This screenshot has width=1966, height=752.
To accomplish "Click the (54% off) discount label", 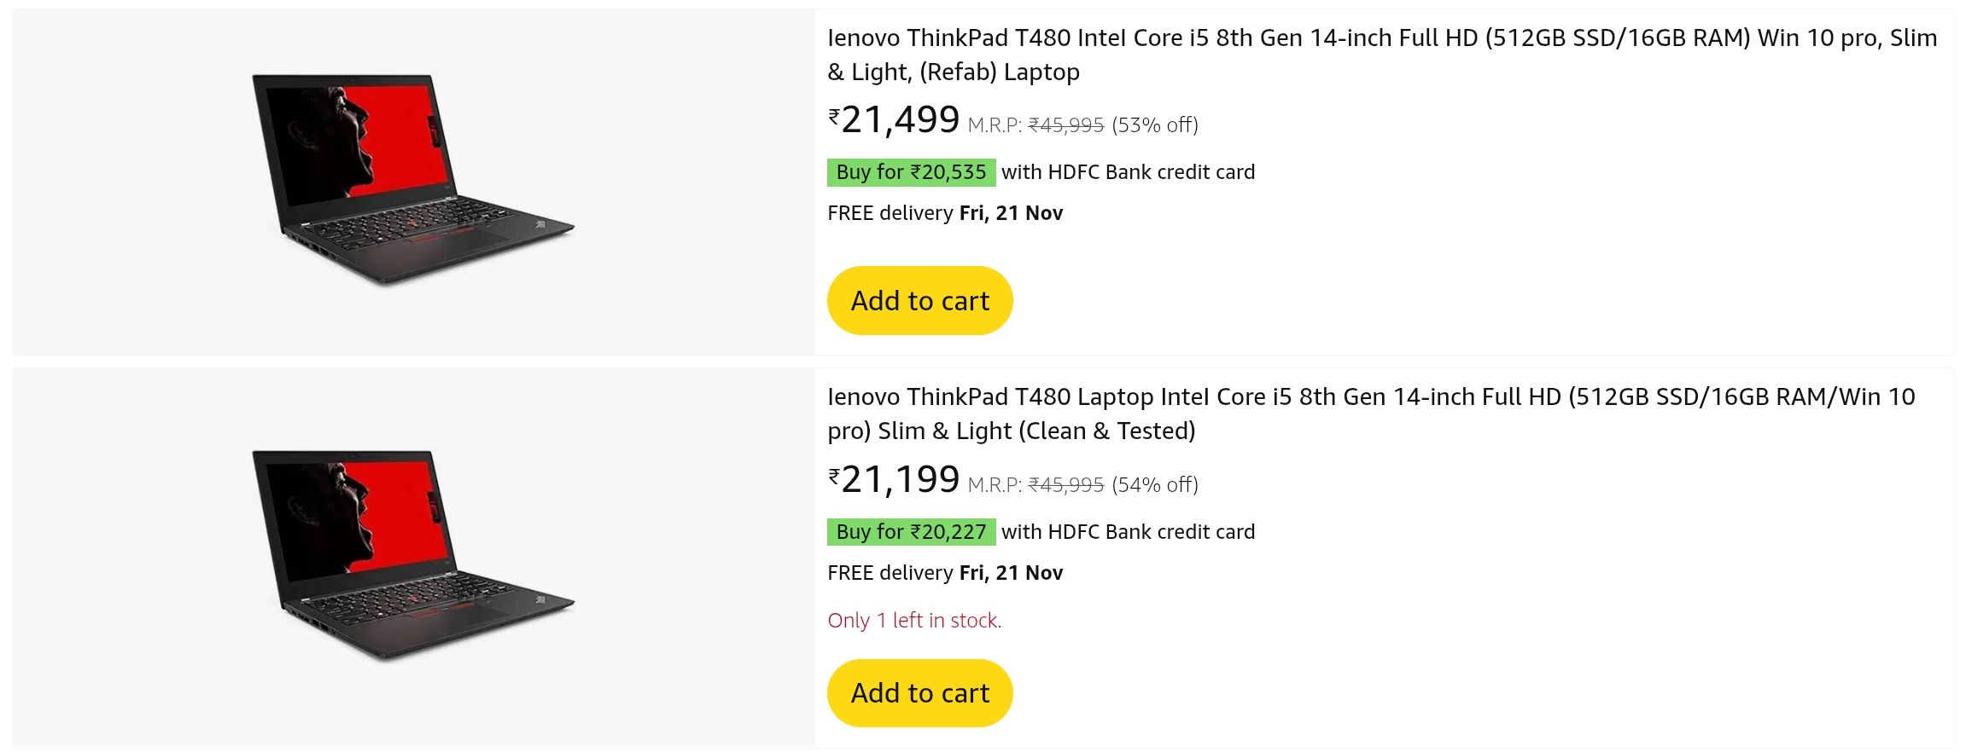I will 1155,485.
